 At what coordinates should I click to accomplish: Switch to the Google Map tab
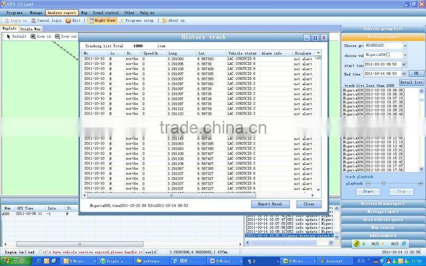coord(30,29)
